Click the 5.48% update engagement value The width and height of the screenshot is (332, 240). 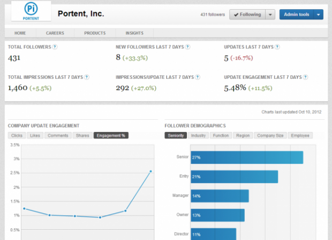235,88
